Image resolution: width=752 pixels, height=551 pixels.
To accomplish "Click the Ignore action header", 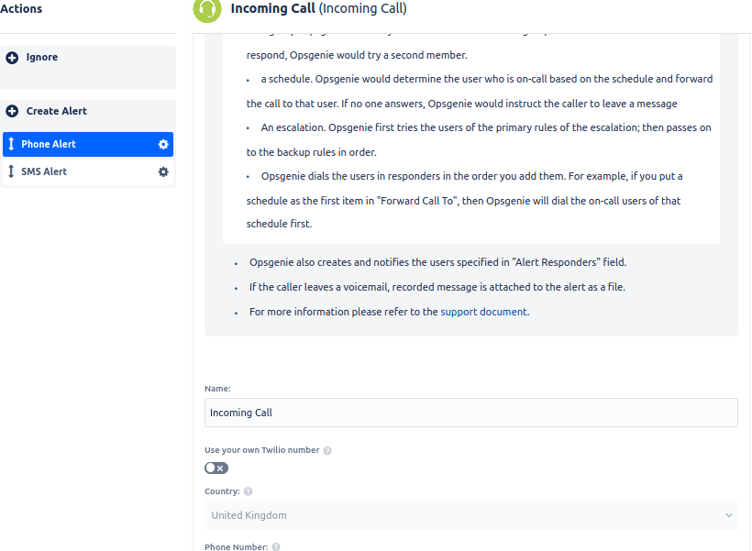I will [x=88, y=67].
